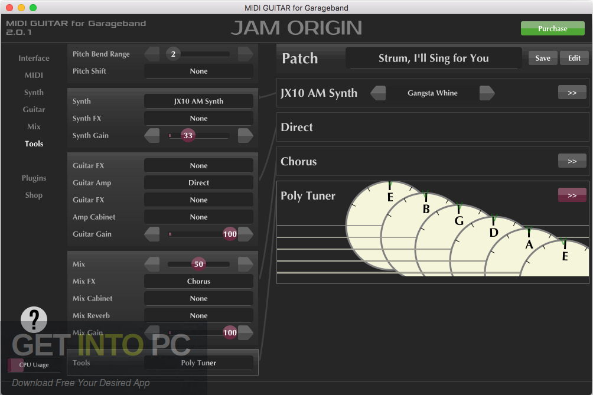Open Patch selector Strum, I'll Sing for You
Image resolution: width=593 pixels, height=395 pixels.
(434, 58)
